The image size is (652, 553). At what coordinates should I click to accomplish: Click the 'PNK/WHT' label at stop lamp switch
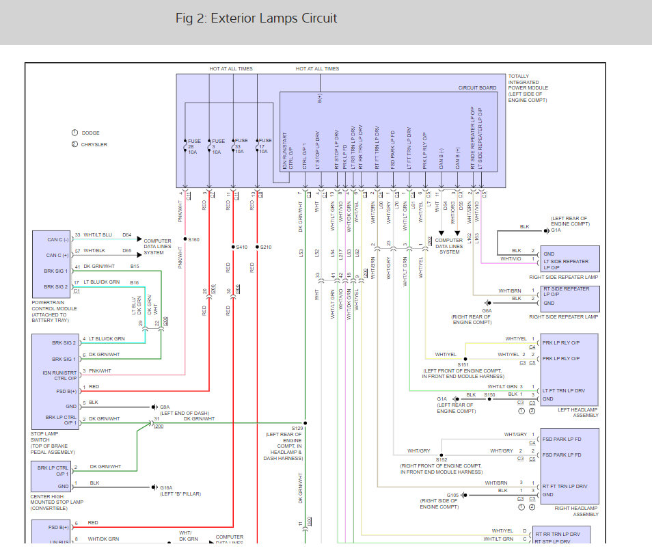[100, 371]
